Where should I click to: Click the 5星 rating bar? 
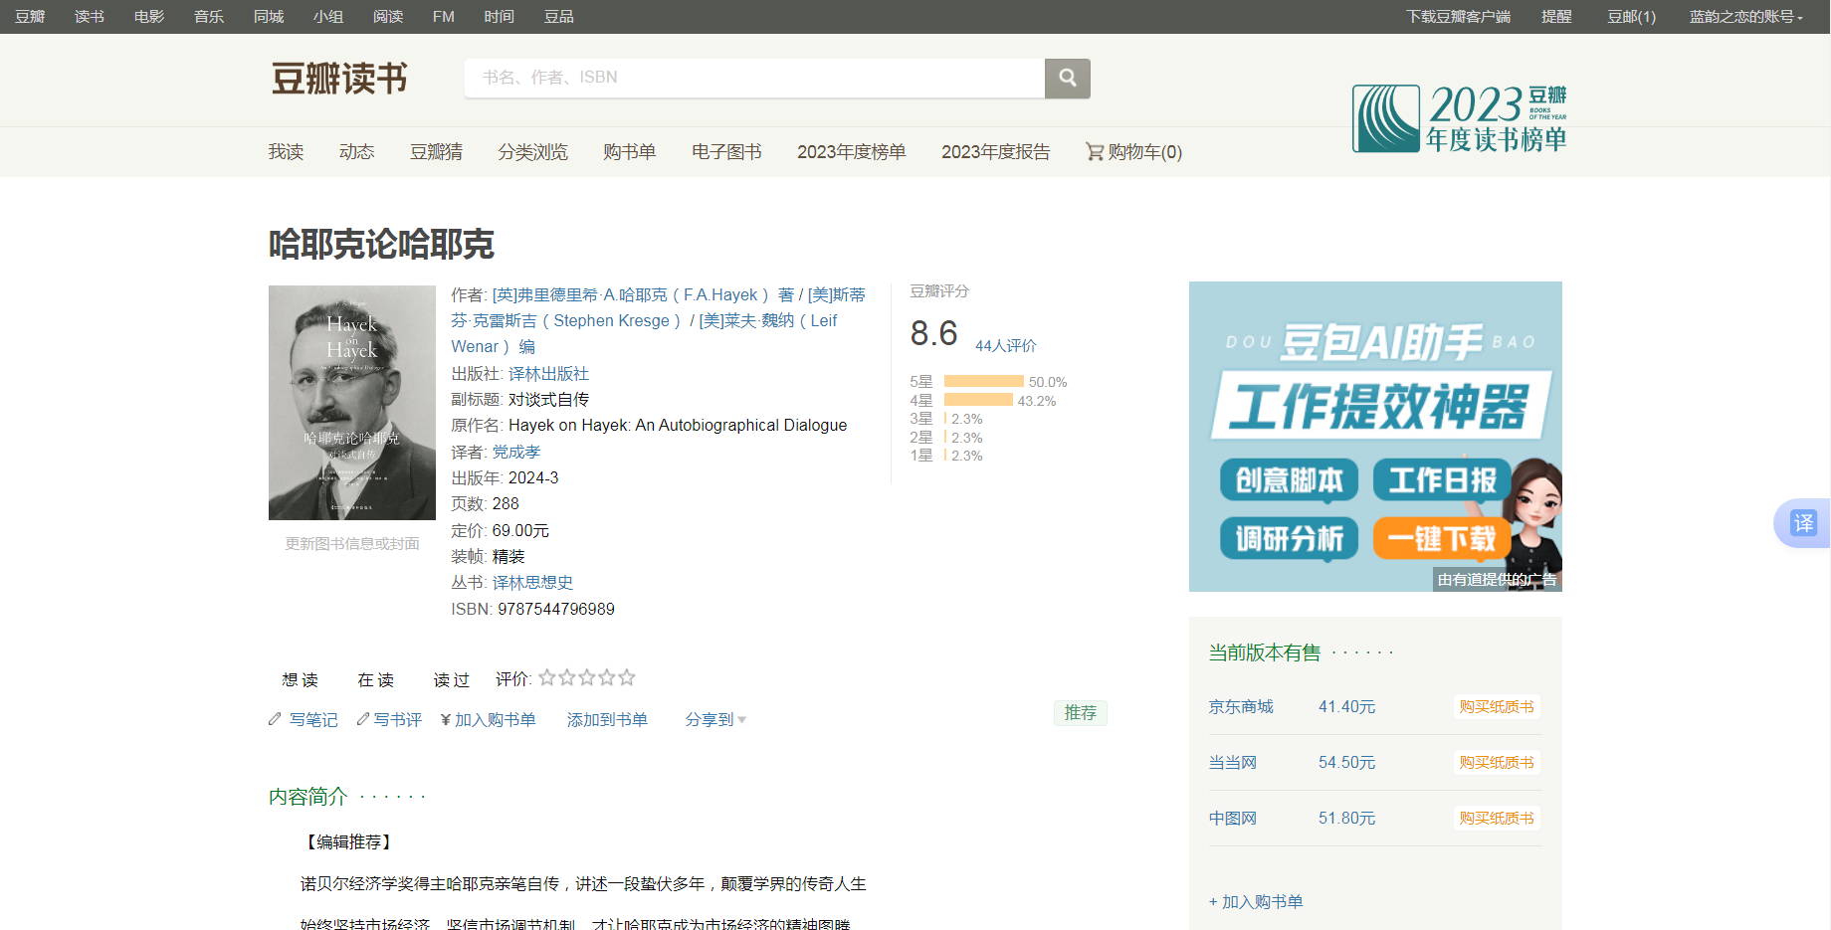click(983, 382)
